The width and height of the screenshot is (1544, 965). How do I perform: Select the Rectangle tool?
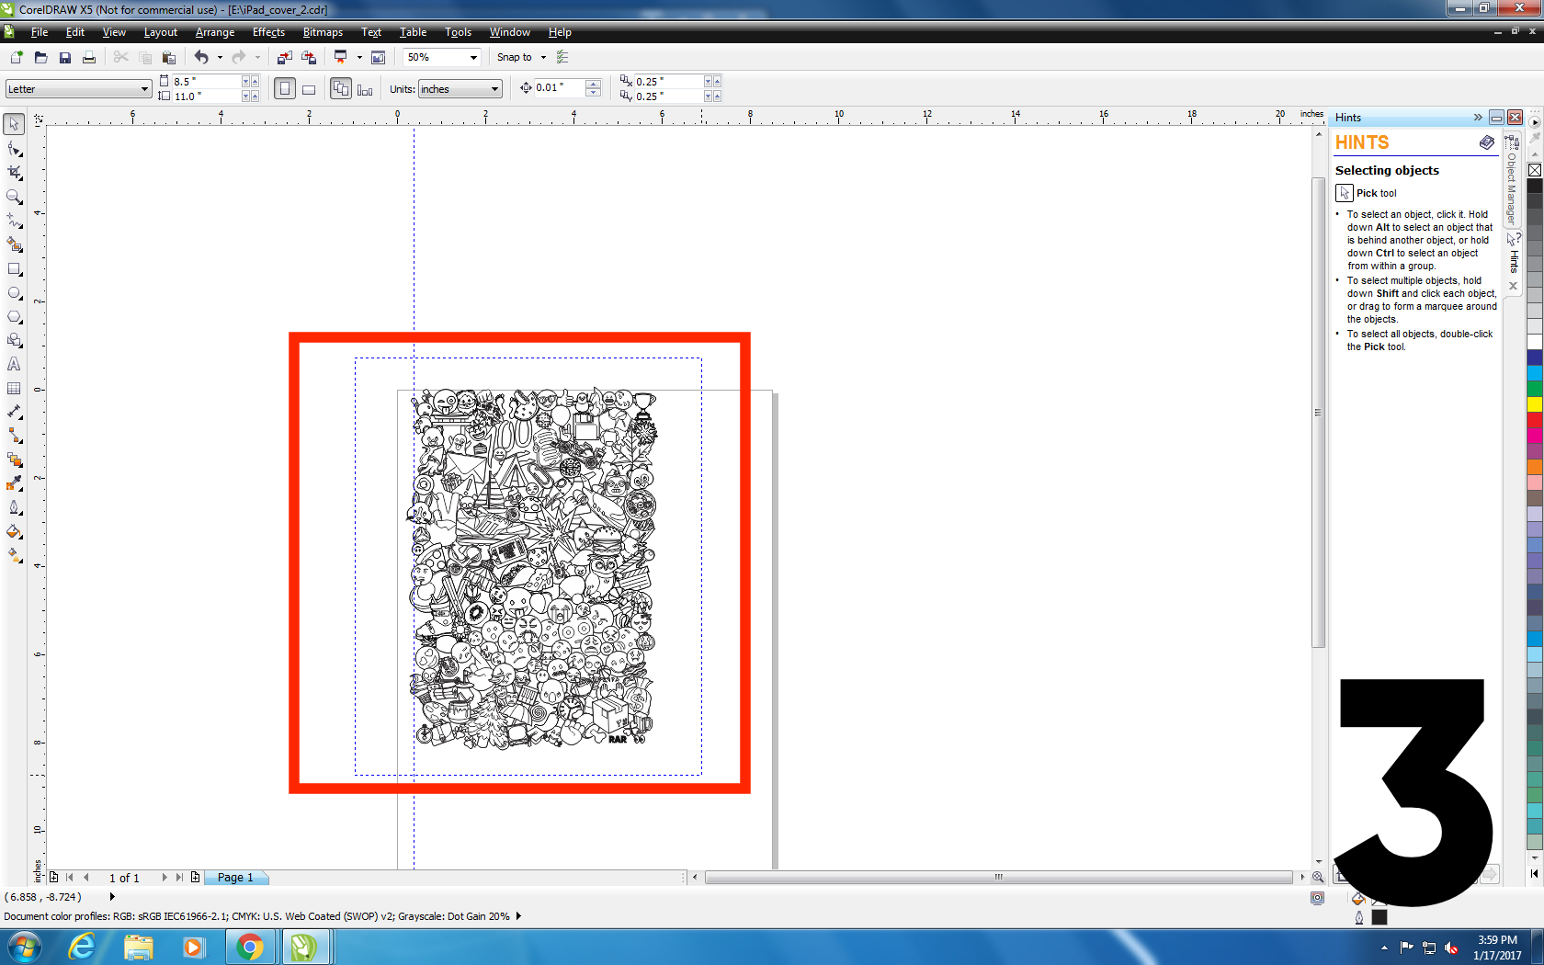click(x=14, y=269)
